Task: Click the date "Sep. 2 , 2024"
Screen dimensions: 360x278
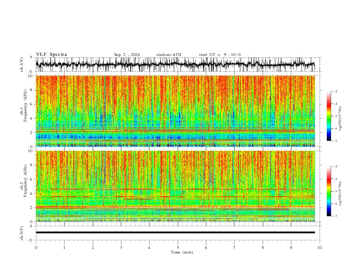Action: click(127, 55)
